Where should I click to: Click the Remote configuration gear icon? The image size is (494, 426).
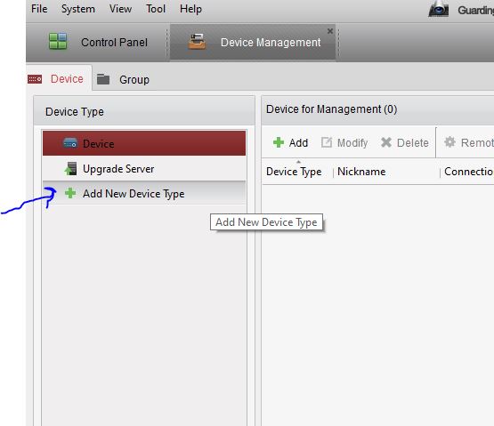click(449, 142)
